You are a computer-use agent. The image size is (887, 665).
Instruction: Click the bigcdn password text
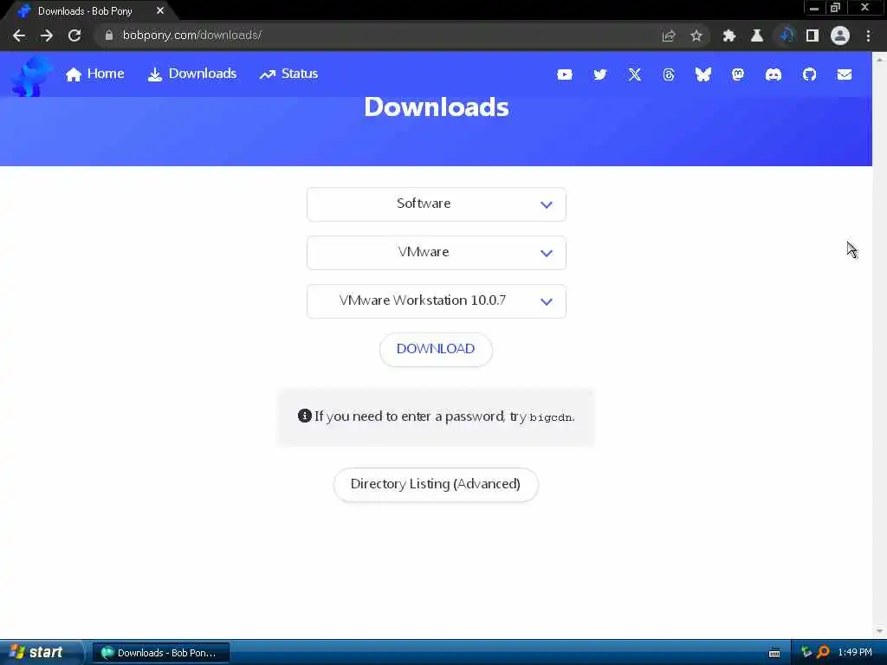coord(550,418)
